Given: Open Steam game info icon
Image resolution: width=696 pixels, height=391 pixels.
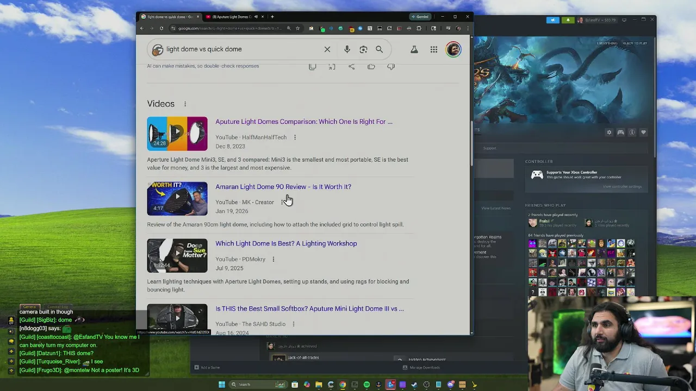Looking at the screenshot, I should (632, 132).
